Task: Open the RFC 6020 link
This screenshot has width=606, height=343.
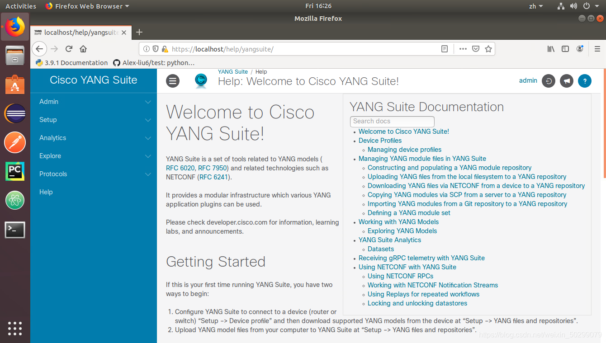Action: point(180,168)
